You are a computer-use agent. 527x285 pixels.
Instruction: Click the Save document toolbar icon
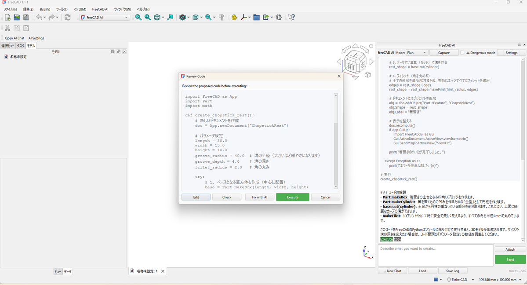click(26, 18)
